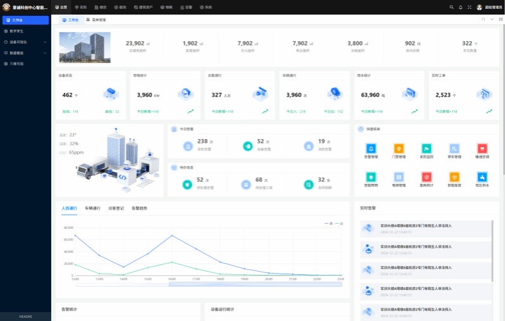The height and width of the screenshot is (321, 505).
Task: Toggle the green series in chart legend
Action: pyautogui.click(x=339, y=224)
